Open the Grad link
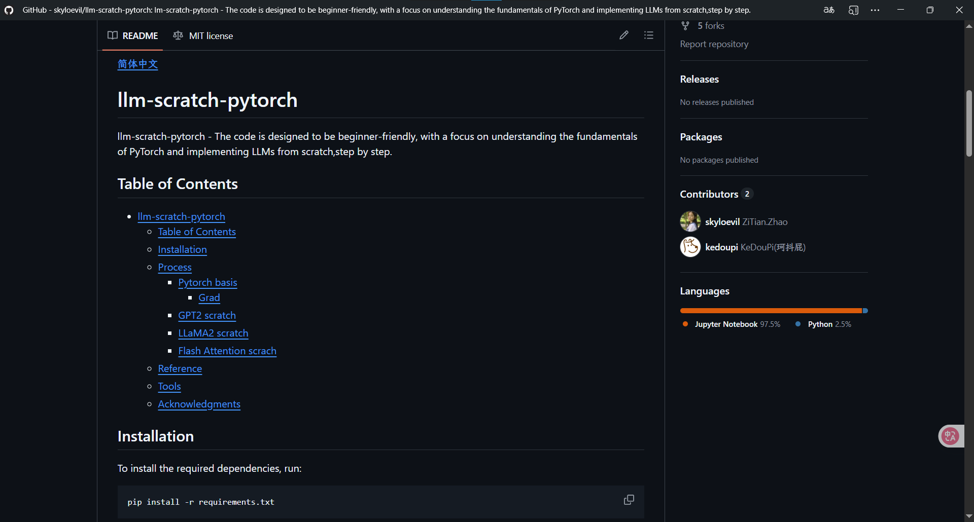The height and width of the screenshot is (522, 974). [x=210, y=297]
